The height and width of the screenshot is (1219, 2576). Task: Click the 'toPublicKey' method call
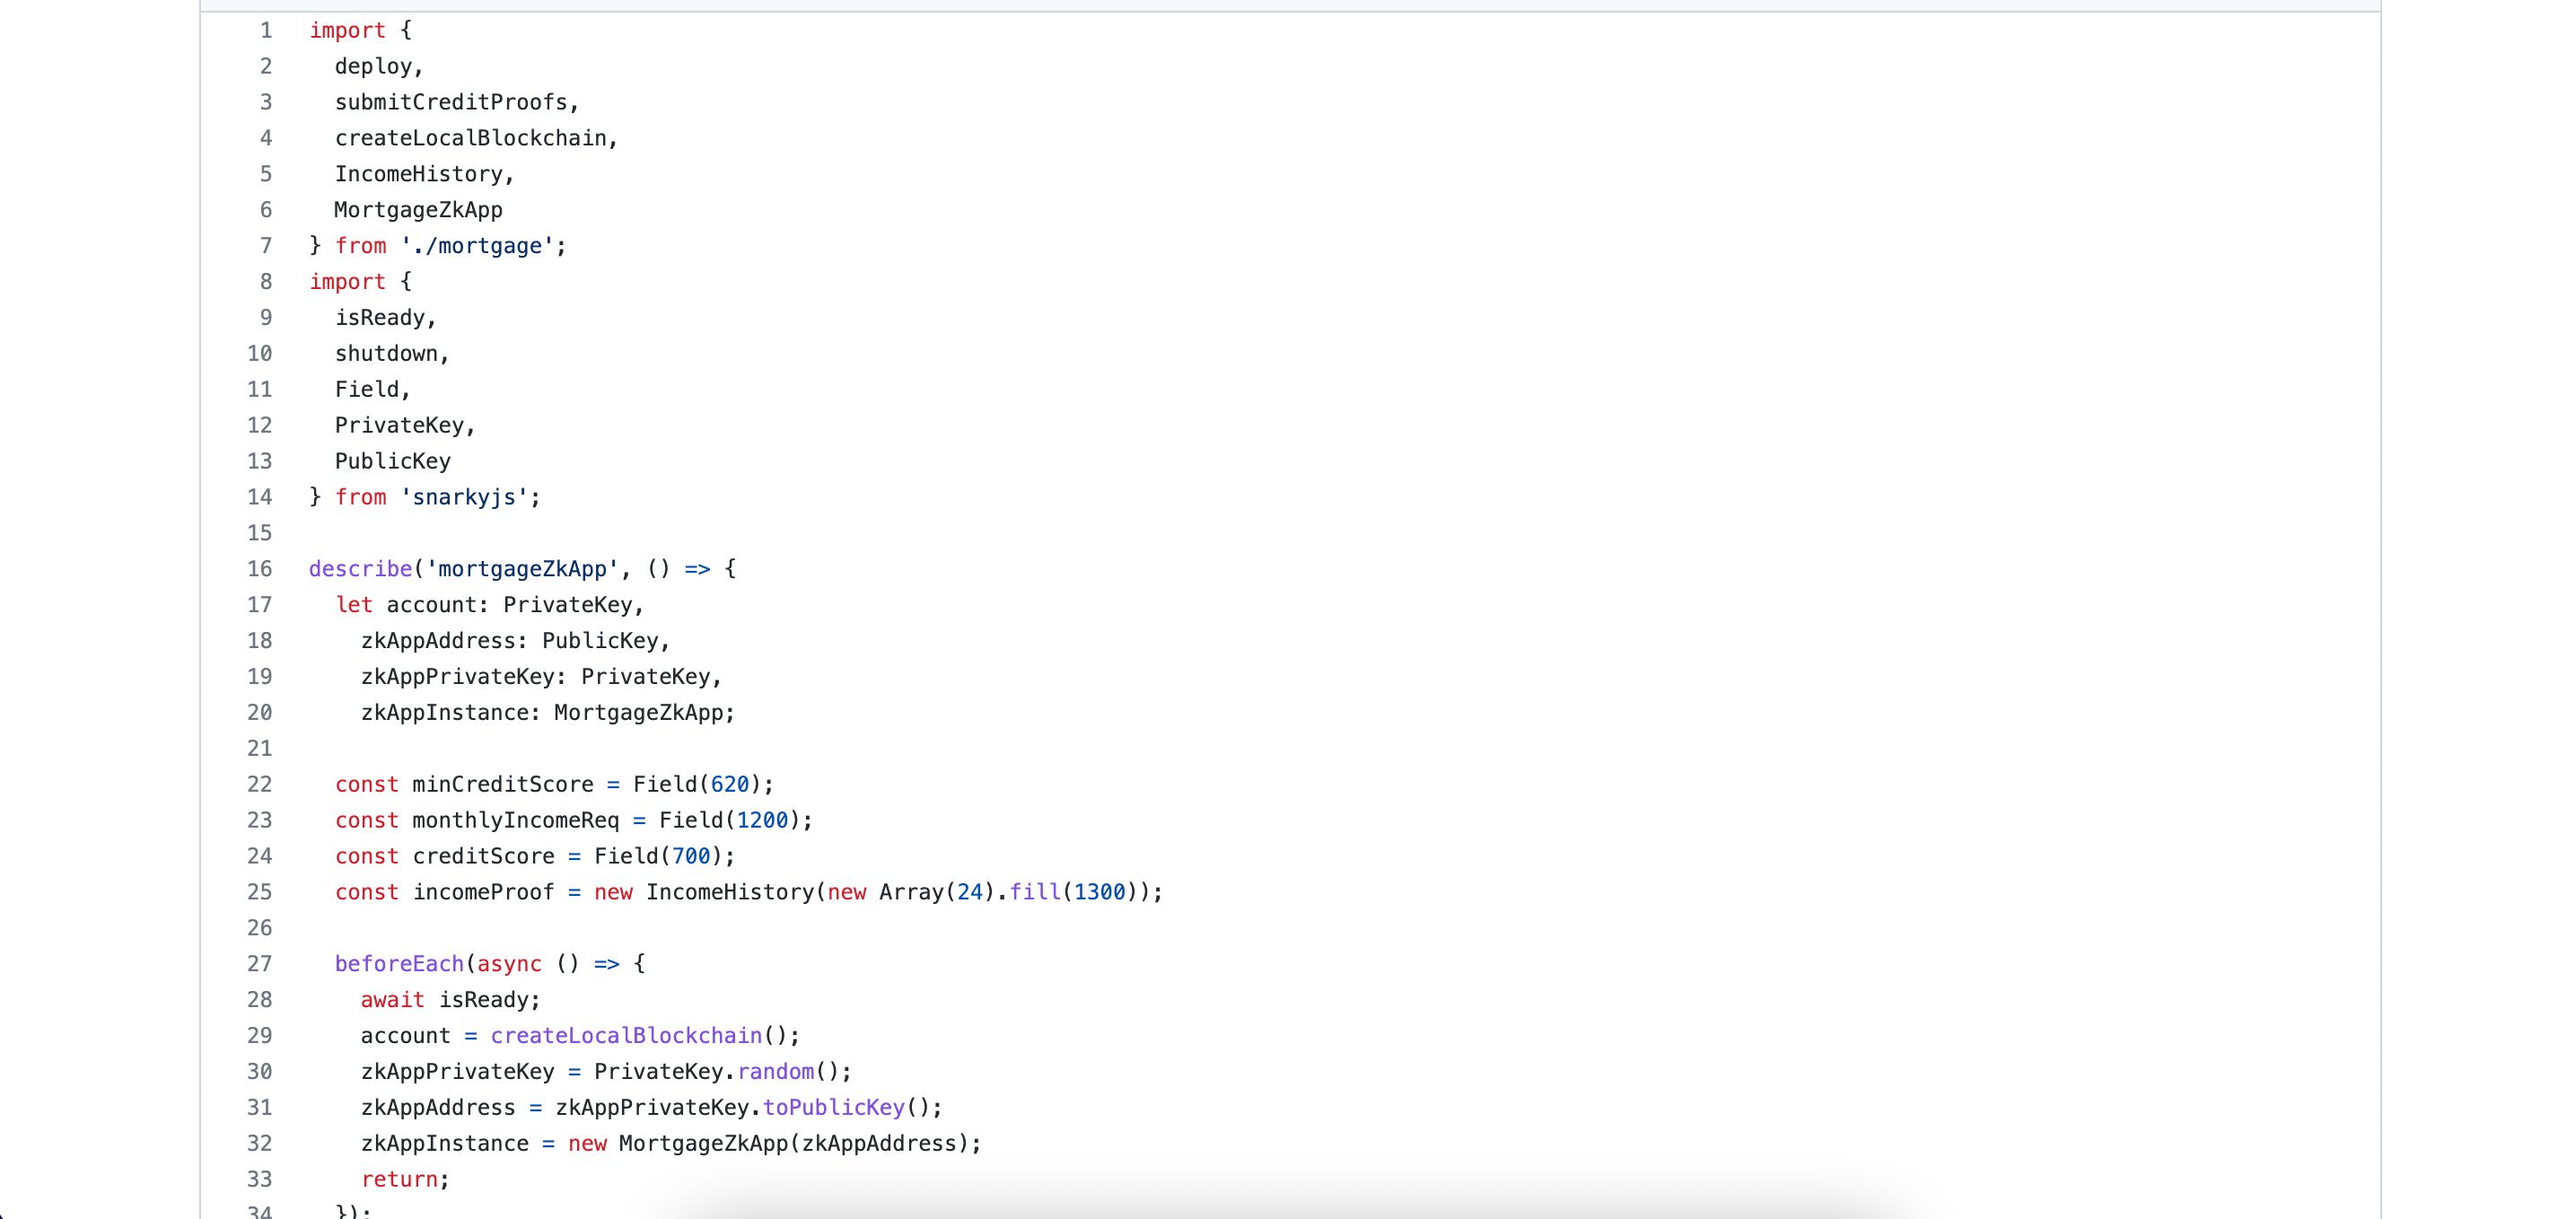tap(834, 1107)
